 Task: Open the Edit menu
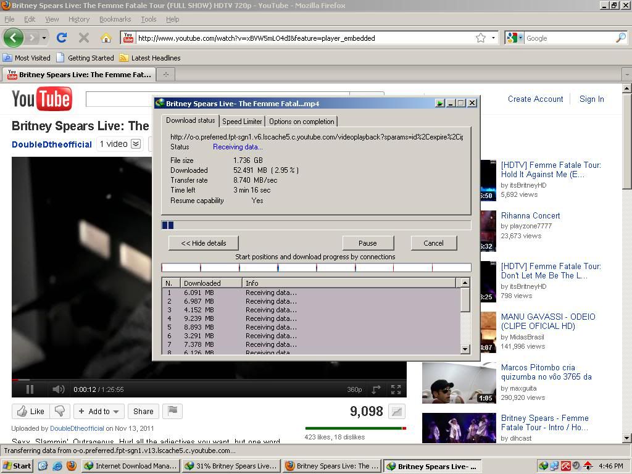click(x=30, y=19)
